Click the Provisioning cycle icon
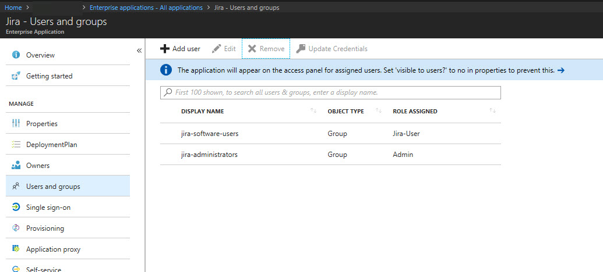This screenshot has height=272, width=603. [x=16, y=228]
